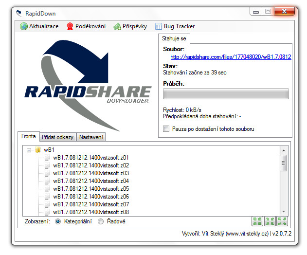The image size is (307, 255).
Task: Open the Přidat odkazy tab
Action: pos(57,137)
